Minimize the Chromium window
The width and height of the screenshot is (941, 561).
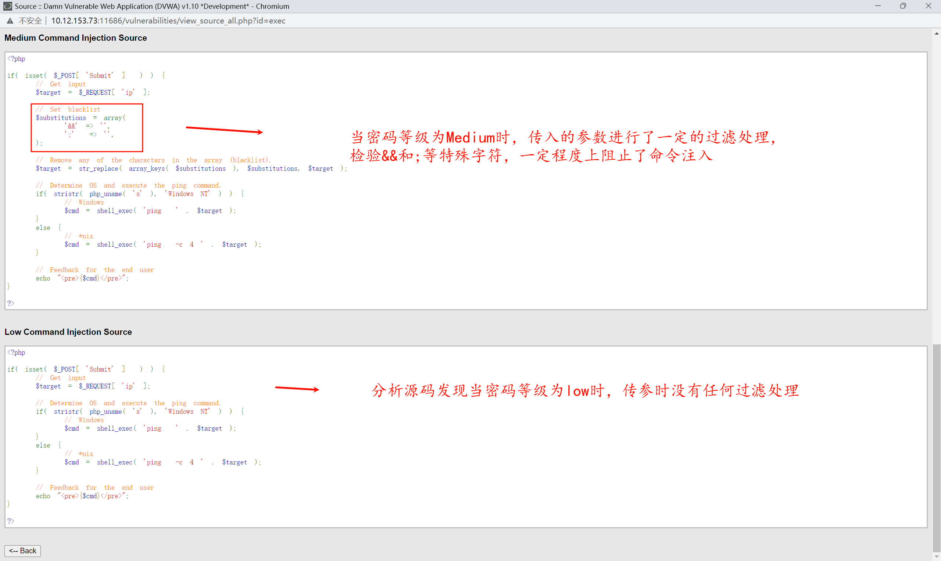pyautogui.click(x=878, y=6)
